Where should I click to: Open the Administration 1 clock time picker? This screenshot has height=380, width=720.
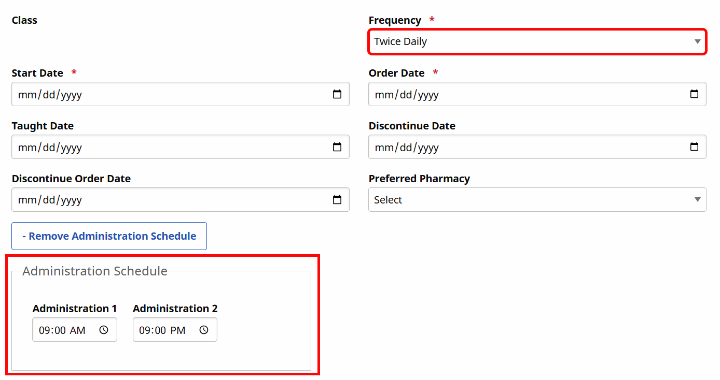(105, 329)
